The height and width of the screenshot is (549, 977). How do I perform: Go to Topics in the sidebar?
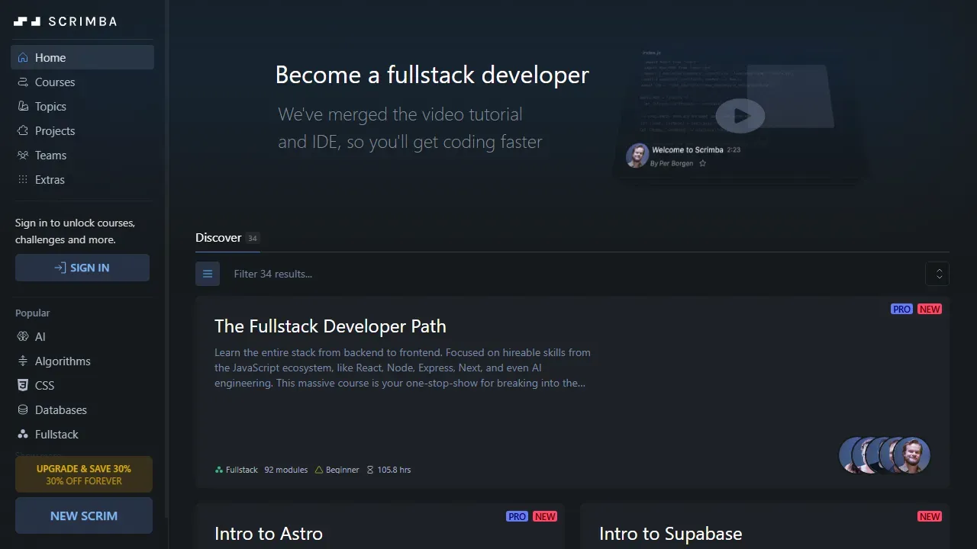pos(82,106)
